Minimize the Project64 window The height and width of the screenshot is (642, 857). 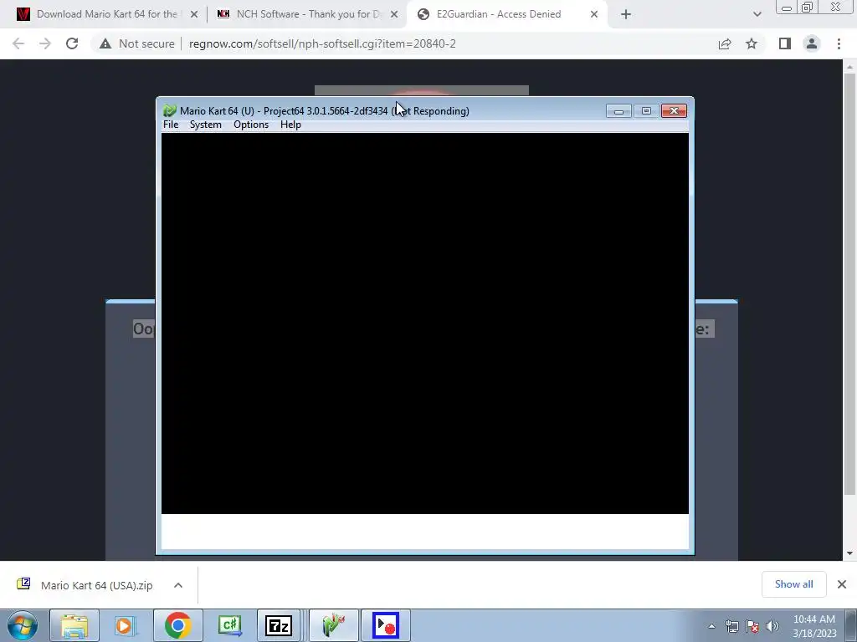618,111
